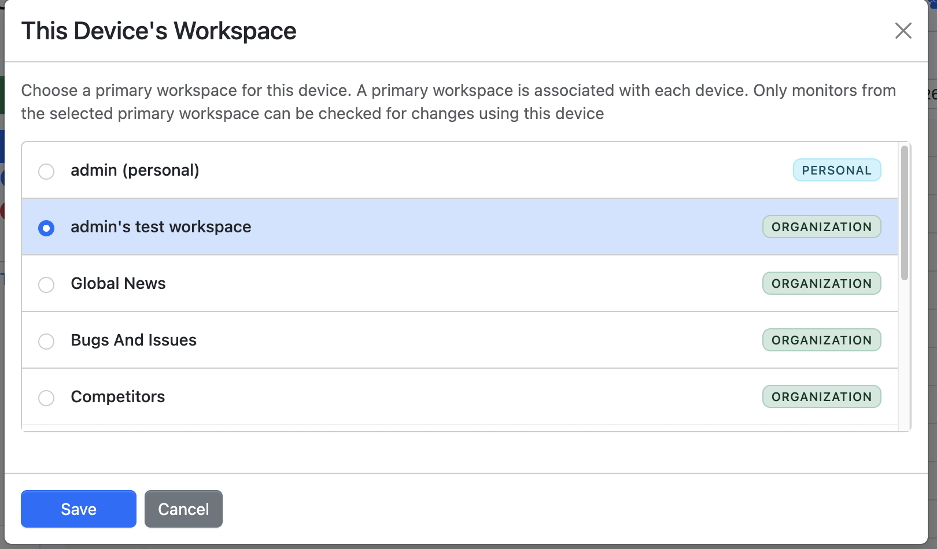The width and height of the screenshot is (937, 549).
Task: Click the ORGANIZATION badge beside Global News
Action: click(x=821, y=283)
